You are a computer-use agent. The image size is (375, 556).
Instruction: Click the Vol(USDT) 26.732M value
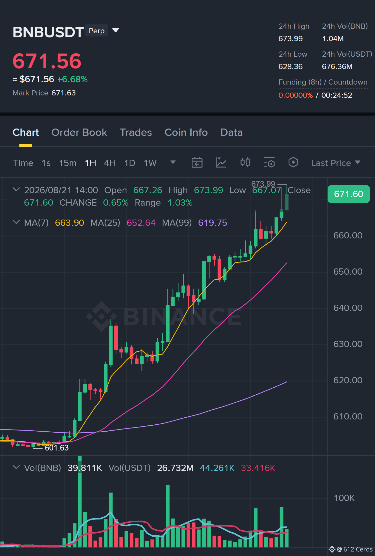(x=175, y=468)
